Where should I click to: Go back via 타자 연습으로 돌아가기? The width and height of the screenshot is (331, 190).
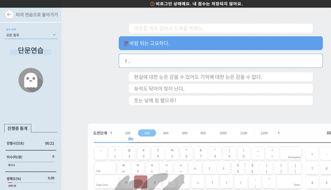click(37, 15)
